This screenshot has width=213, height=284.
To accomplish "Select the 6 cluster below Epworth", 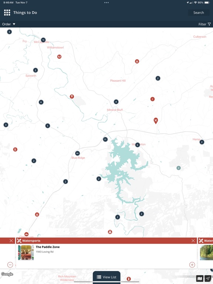I will 41,102.
